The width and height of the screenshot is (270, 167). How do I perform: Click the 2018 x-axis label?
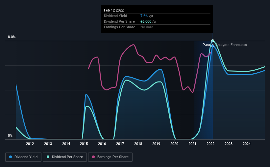138,144
